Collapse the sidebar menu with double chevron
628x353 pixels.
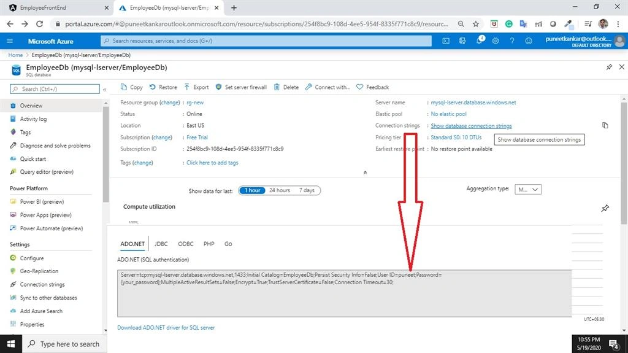(x=104, y=90)
